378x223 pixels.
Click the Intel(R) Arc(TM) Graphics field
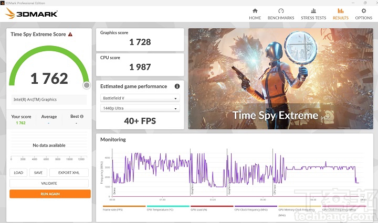(x=49, y=99)
